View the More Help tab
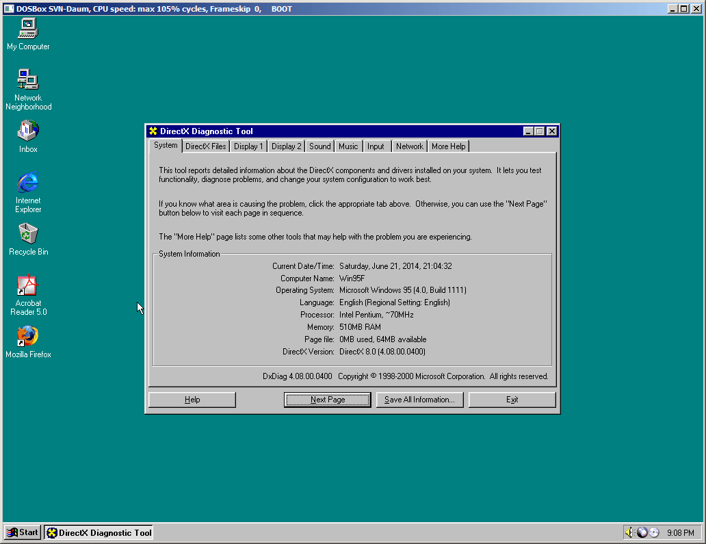The width and height of the screenshot is (706, 544). point(449,146)
